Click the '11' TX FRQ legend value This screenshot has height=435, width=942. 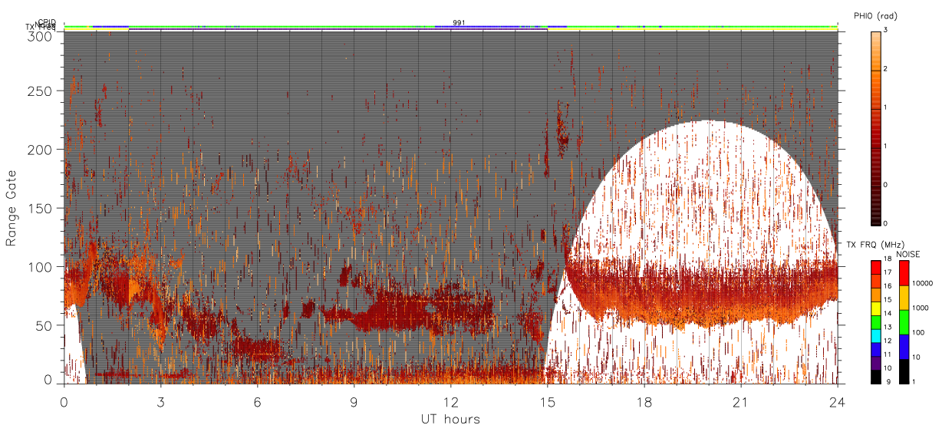coord(888,354)
